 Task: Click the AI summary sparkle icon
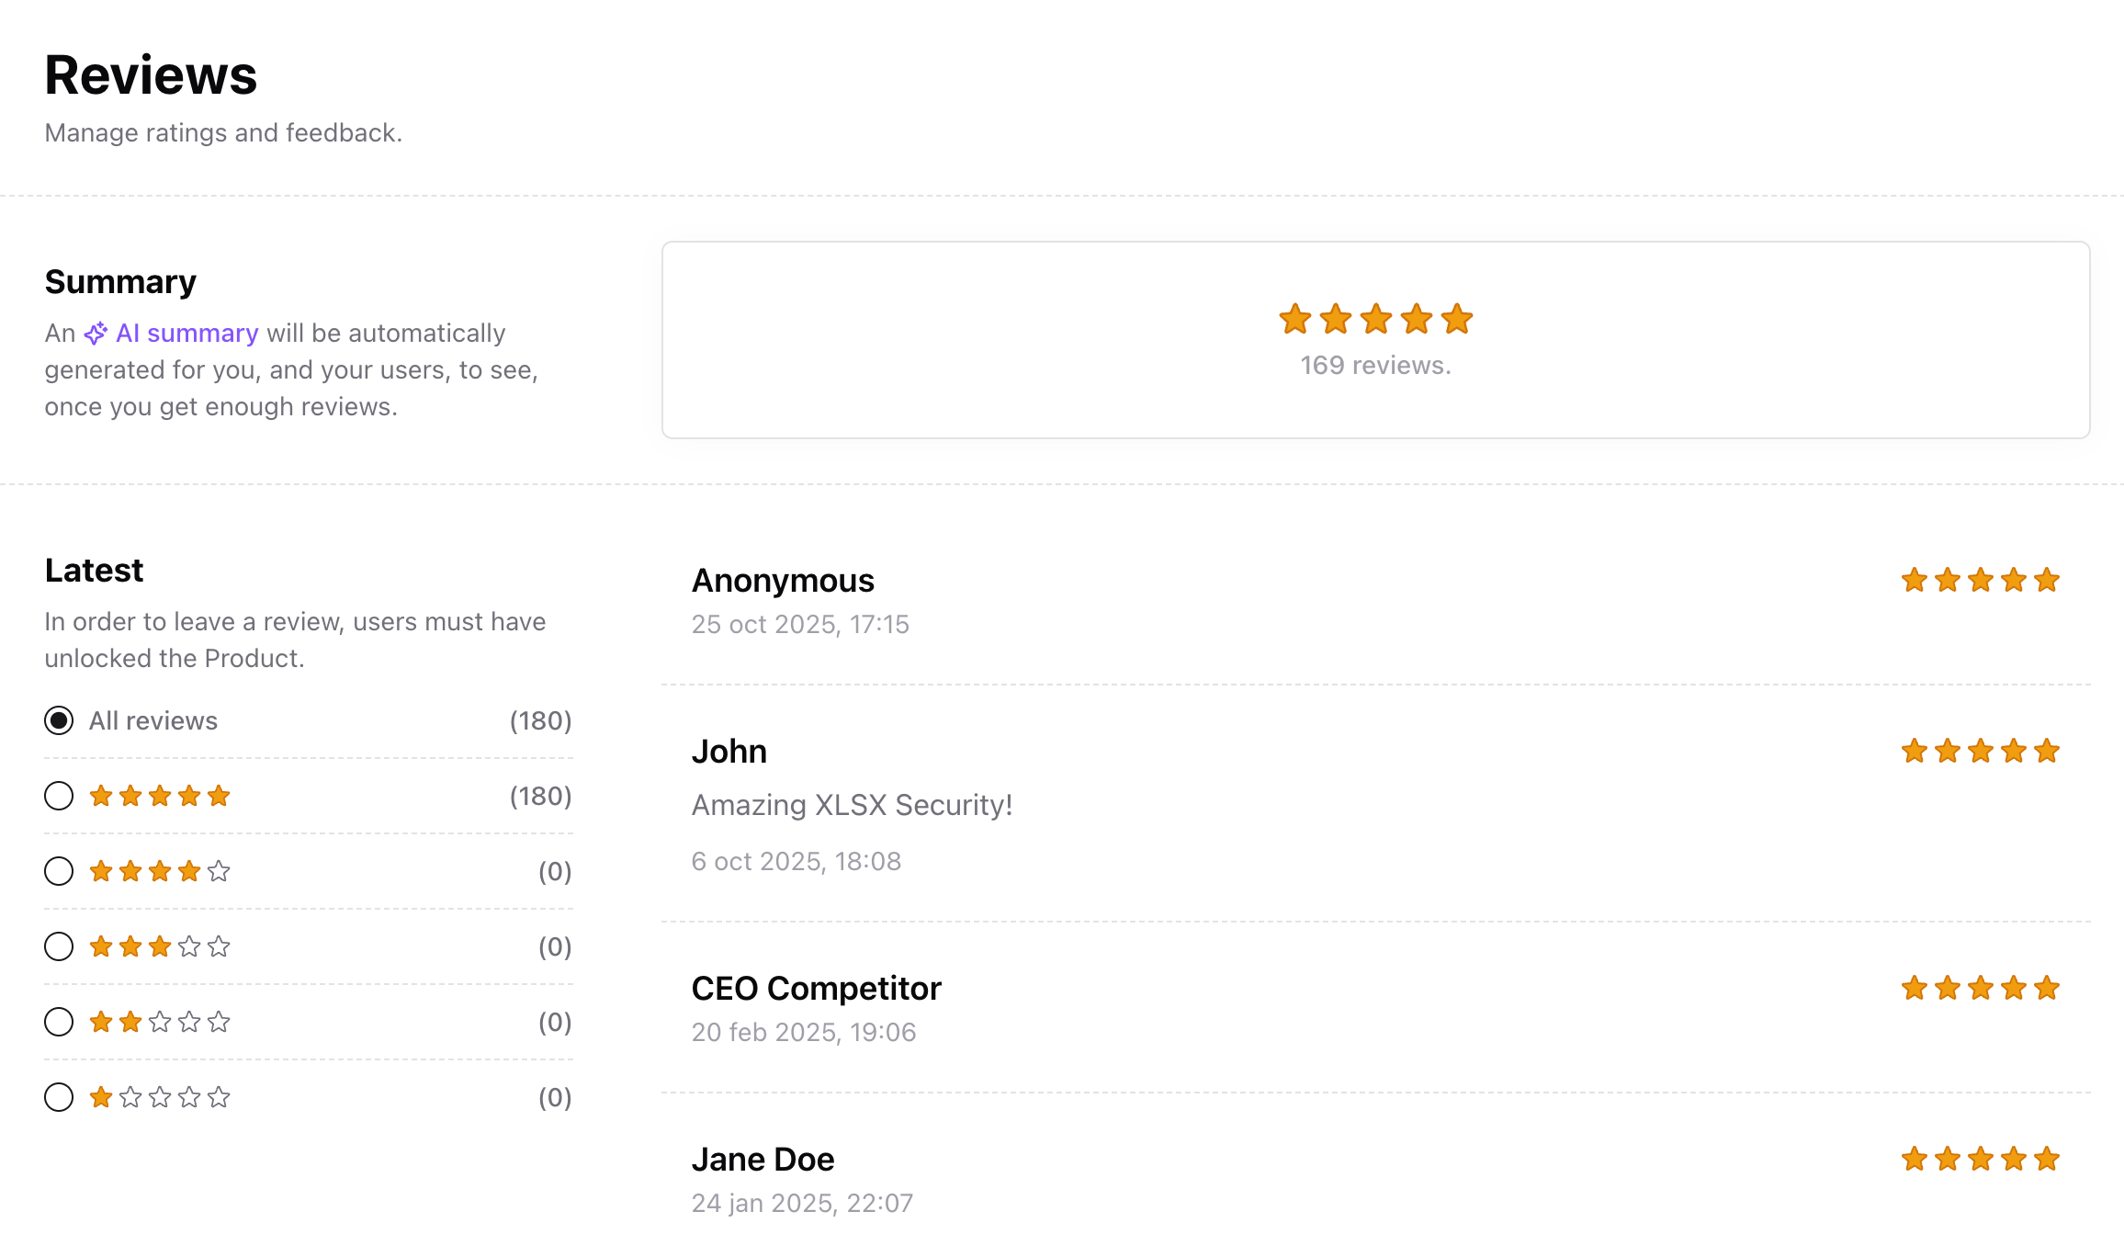tap(95, 334)
